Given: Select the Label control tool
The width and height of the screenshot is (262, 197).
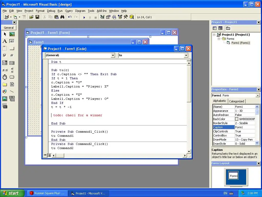Looking at the screenshot, I should [x=5, y=41].
